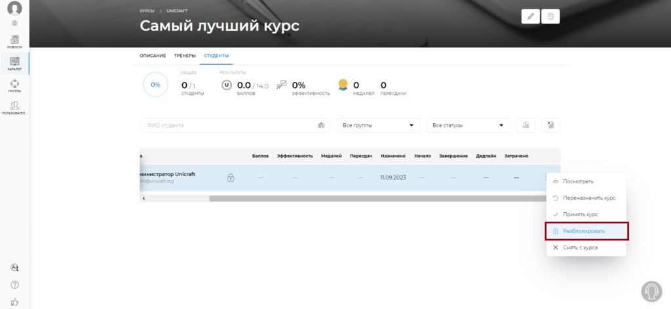Image resolution: width=671 pixels, height=309 pixels.
Task: Choose Посмотреть in context menu
Action: tap(586, 181)
